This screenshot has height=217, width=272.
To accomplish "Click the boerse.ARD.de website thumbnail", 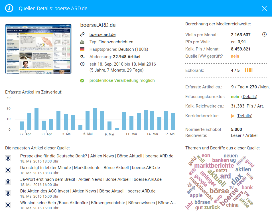I will [38, 49].
